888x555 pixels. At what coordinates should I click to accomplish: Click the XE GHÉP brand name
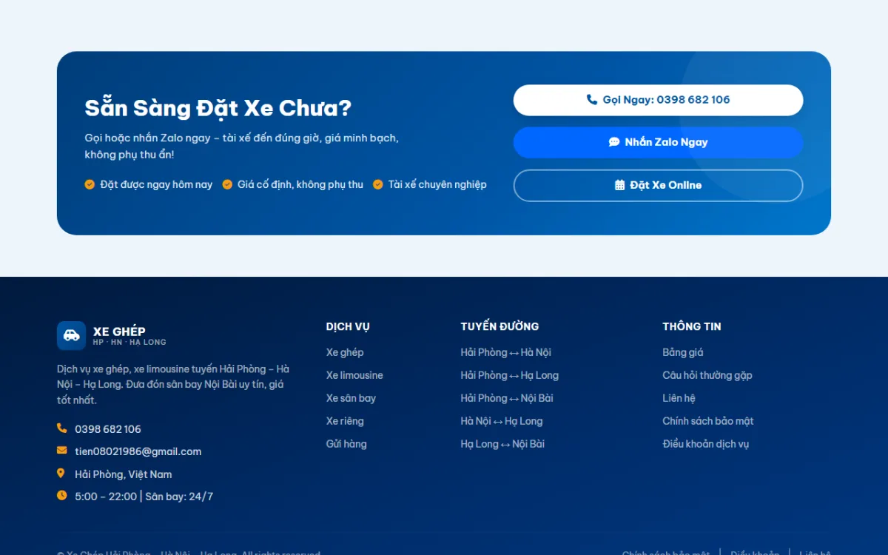point(119,331)
